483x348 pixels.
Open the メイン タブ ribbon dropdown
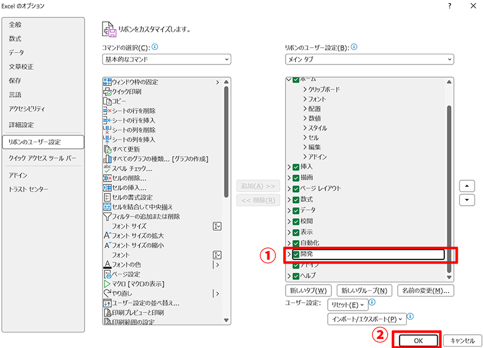[369, 60]
